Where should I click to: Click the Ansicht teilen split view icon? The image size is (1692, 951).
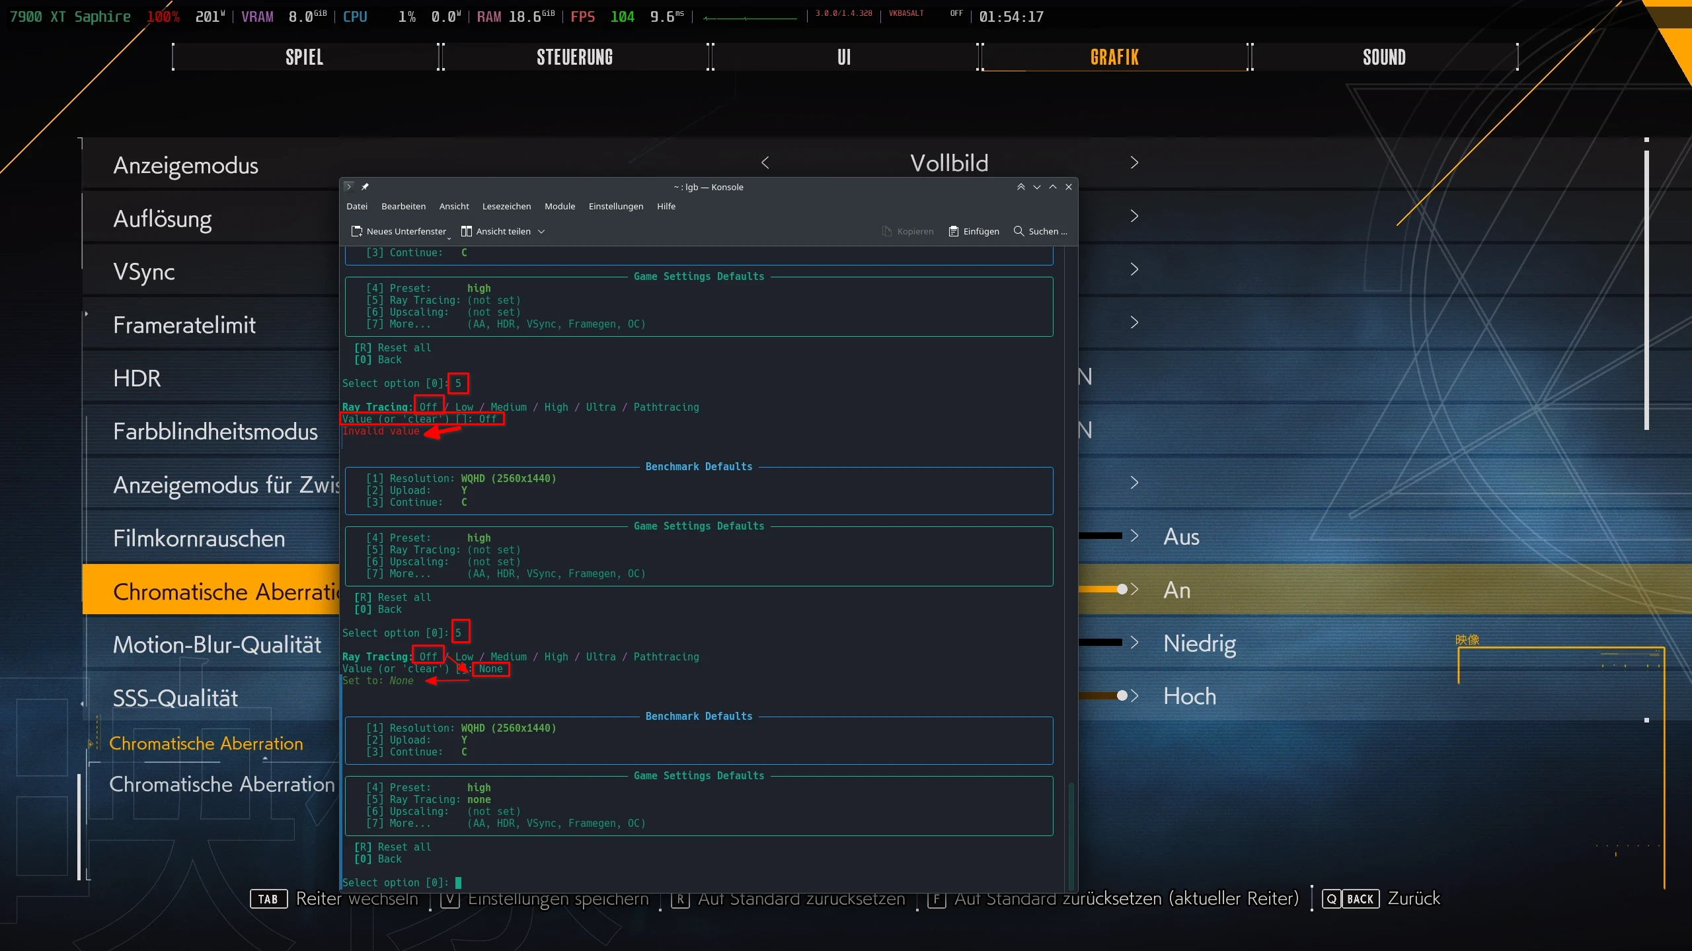point(467,231)
